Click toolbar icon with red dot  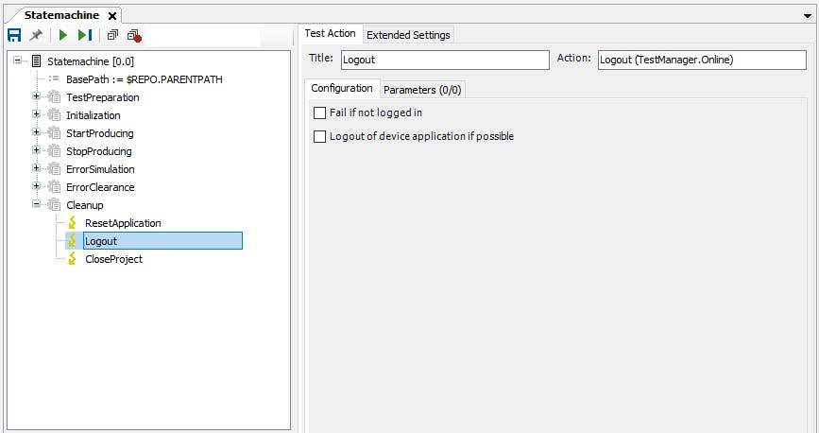coord(134,36)
